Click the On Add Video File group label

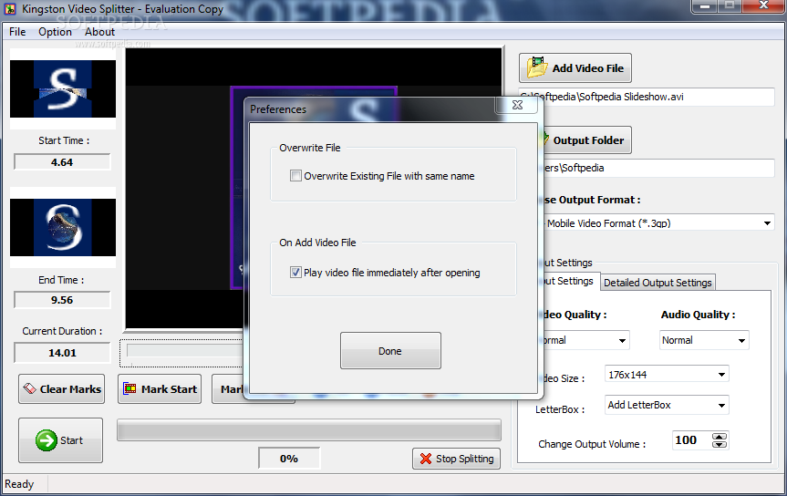coord(317,243)
